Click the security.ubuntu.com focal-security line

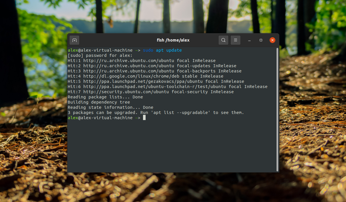tap(151, 92)
